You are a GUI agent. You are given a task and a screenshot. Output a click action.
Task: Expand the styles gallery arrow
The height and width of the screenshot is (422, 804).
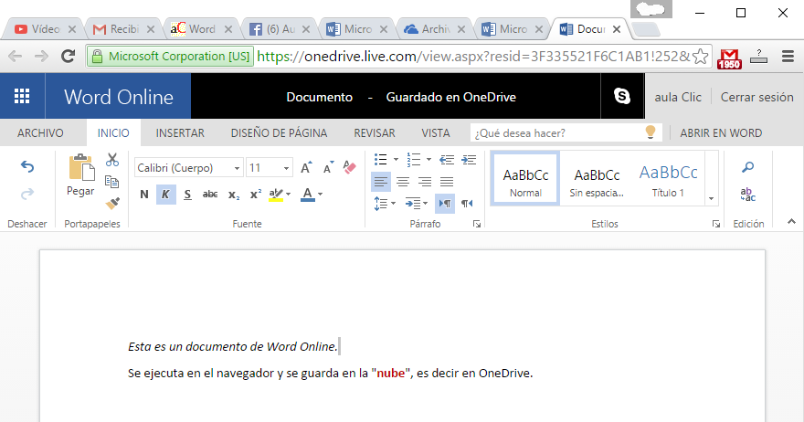(x=711, y=198)
